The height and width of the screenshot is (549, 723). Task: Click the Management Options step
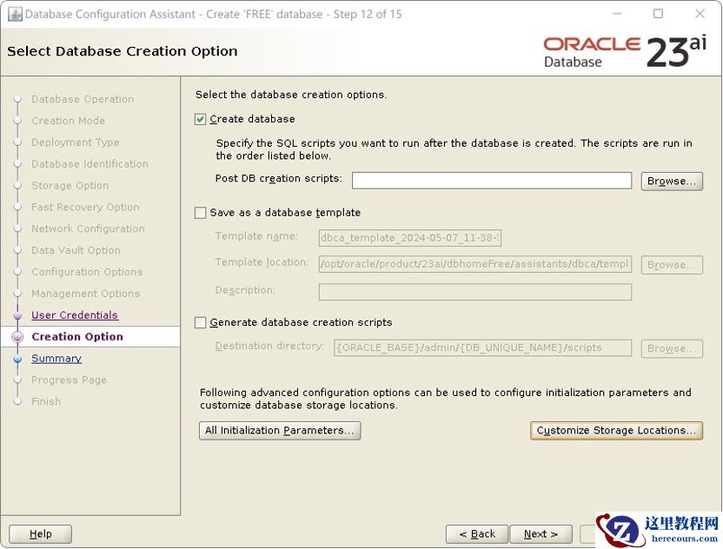86,294
